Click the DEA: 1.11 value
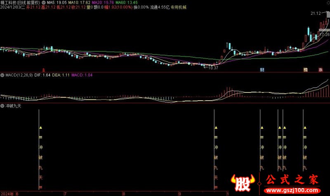Screen dimensions: 330x196 [x=61, y=75]
